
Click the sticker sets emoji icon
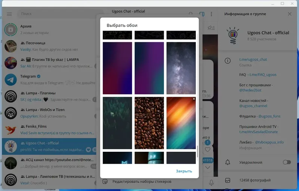coord(105,182)
